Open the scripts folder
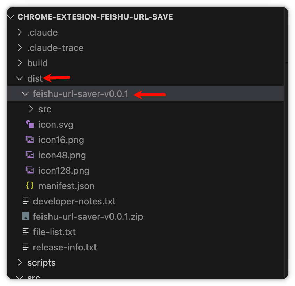 (x=41, y=263)
